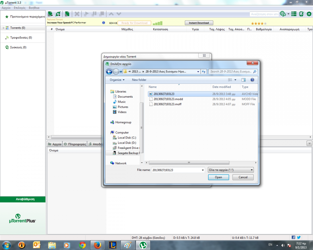This screenshot has height=250, width=313.
Task: Expand address bar path dropdown arrow
Action: click(198, 71)
